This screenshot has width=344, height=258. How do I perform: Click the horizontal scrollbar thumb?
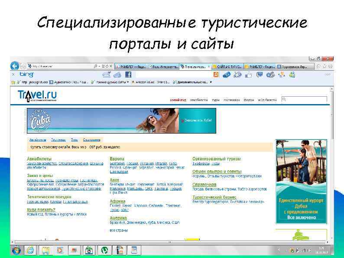point(169,242)
